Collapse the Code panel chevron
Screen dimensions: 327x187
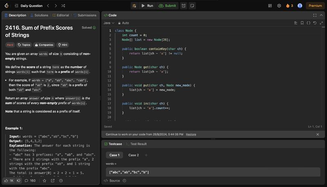321,15
